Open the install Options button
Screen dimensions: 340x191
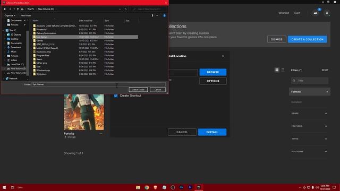tap(212, 81)
